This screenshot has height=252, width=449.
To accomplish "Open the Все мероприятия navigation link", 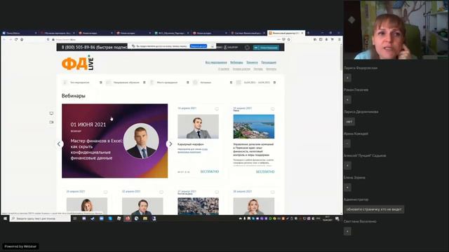I will coord(216,62).
